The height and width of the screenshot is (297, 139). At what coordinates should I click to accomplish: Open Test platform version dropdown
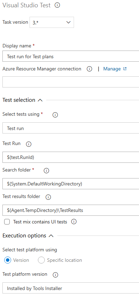point(71,288)
